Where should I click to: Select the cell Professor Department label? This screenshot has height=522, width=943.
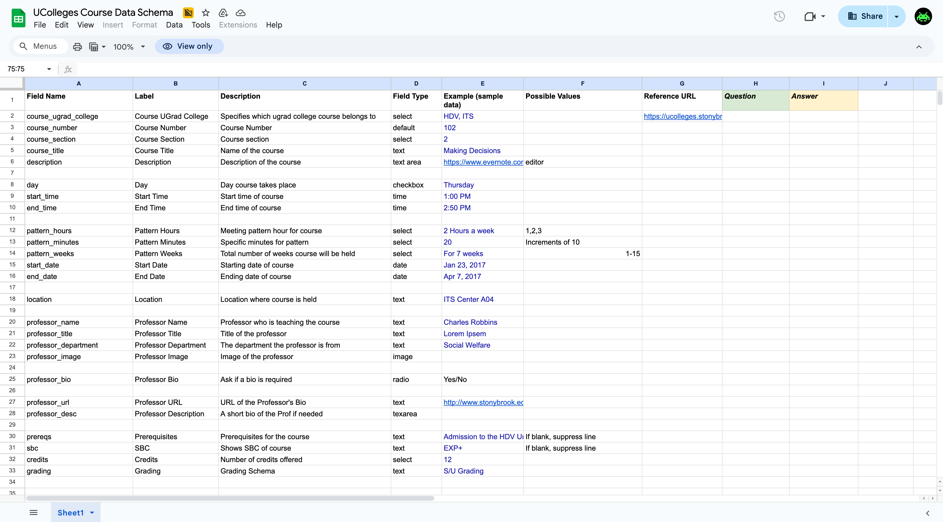[176, 345]
